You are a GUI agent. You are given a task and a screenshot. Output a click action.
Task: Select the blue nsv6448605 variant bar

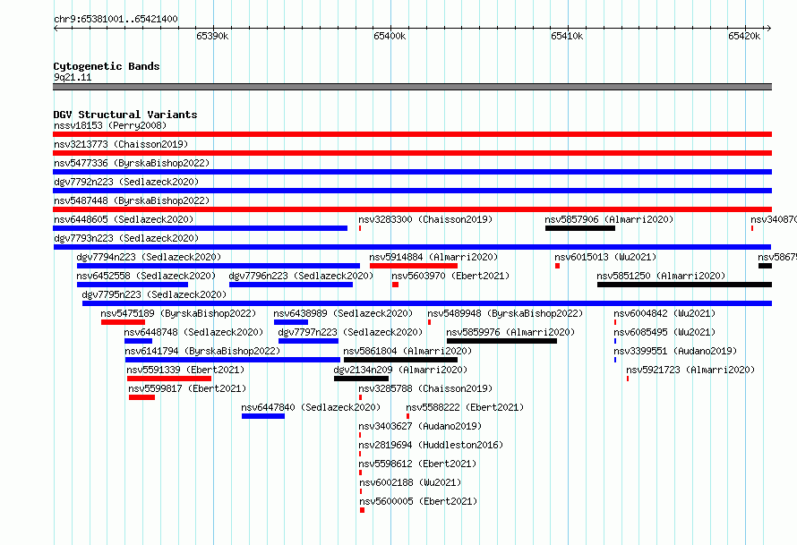[201, 228]
